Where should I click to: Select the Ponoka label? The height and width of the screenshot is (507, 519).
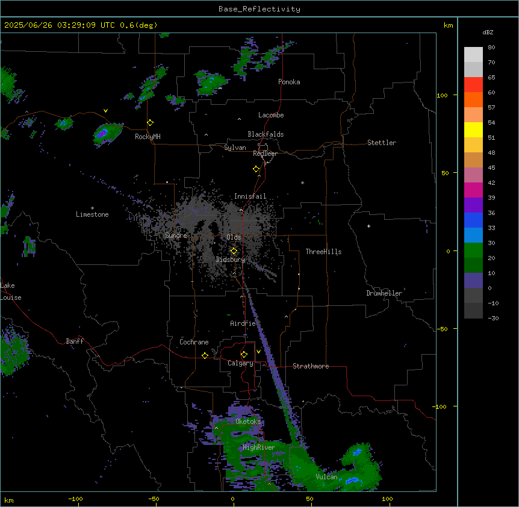point(289,82)
